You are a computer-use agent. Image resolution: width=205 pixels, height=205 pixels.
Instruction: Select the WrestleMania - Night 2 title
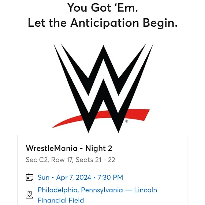coord(69,148)
